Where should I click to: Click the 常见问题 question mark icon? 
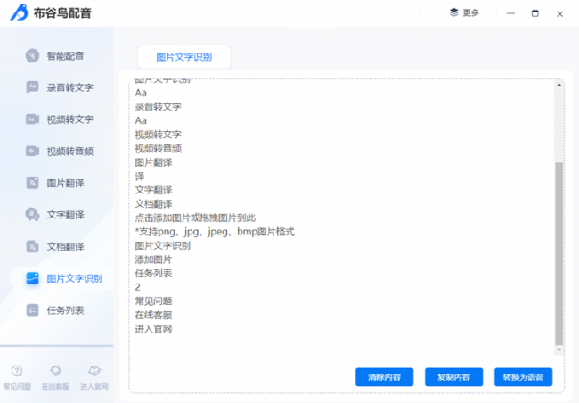17,371
